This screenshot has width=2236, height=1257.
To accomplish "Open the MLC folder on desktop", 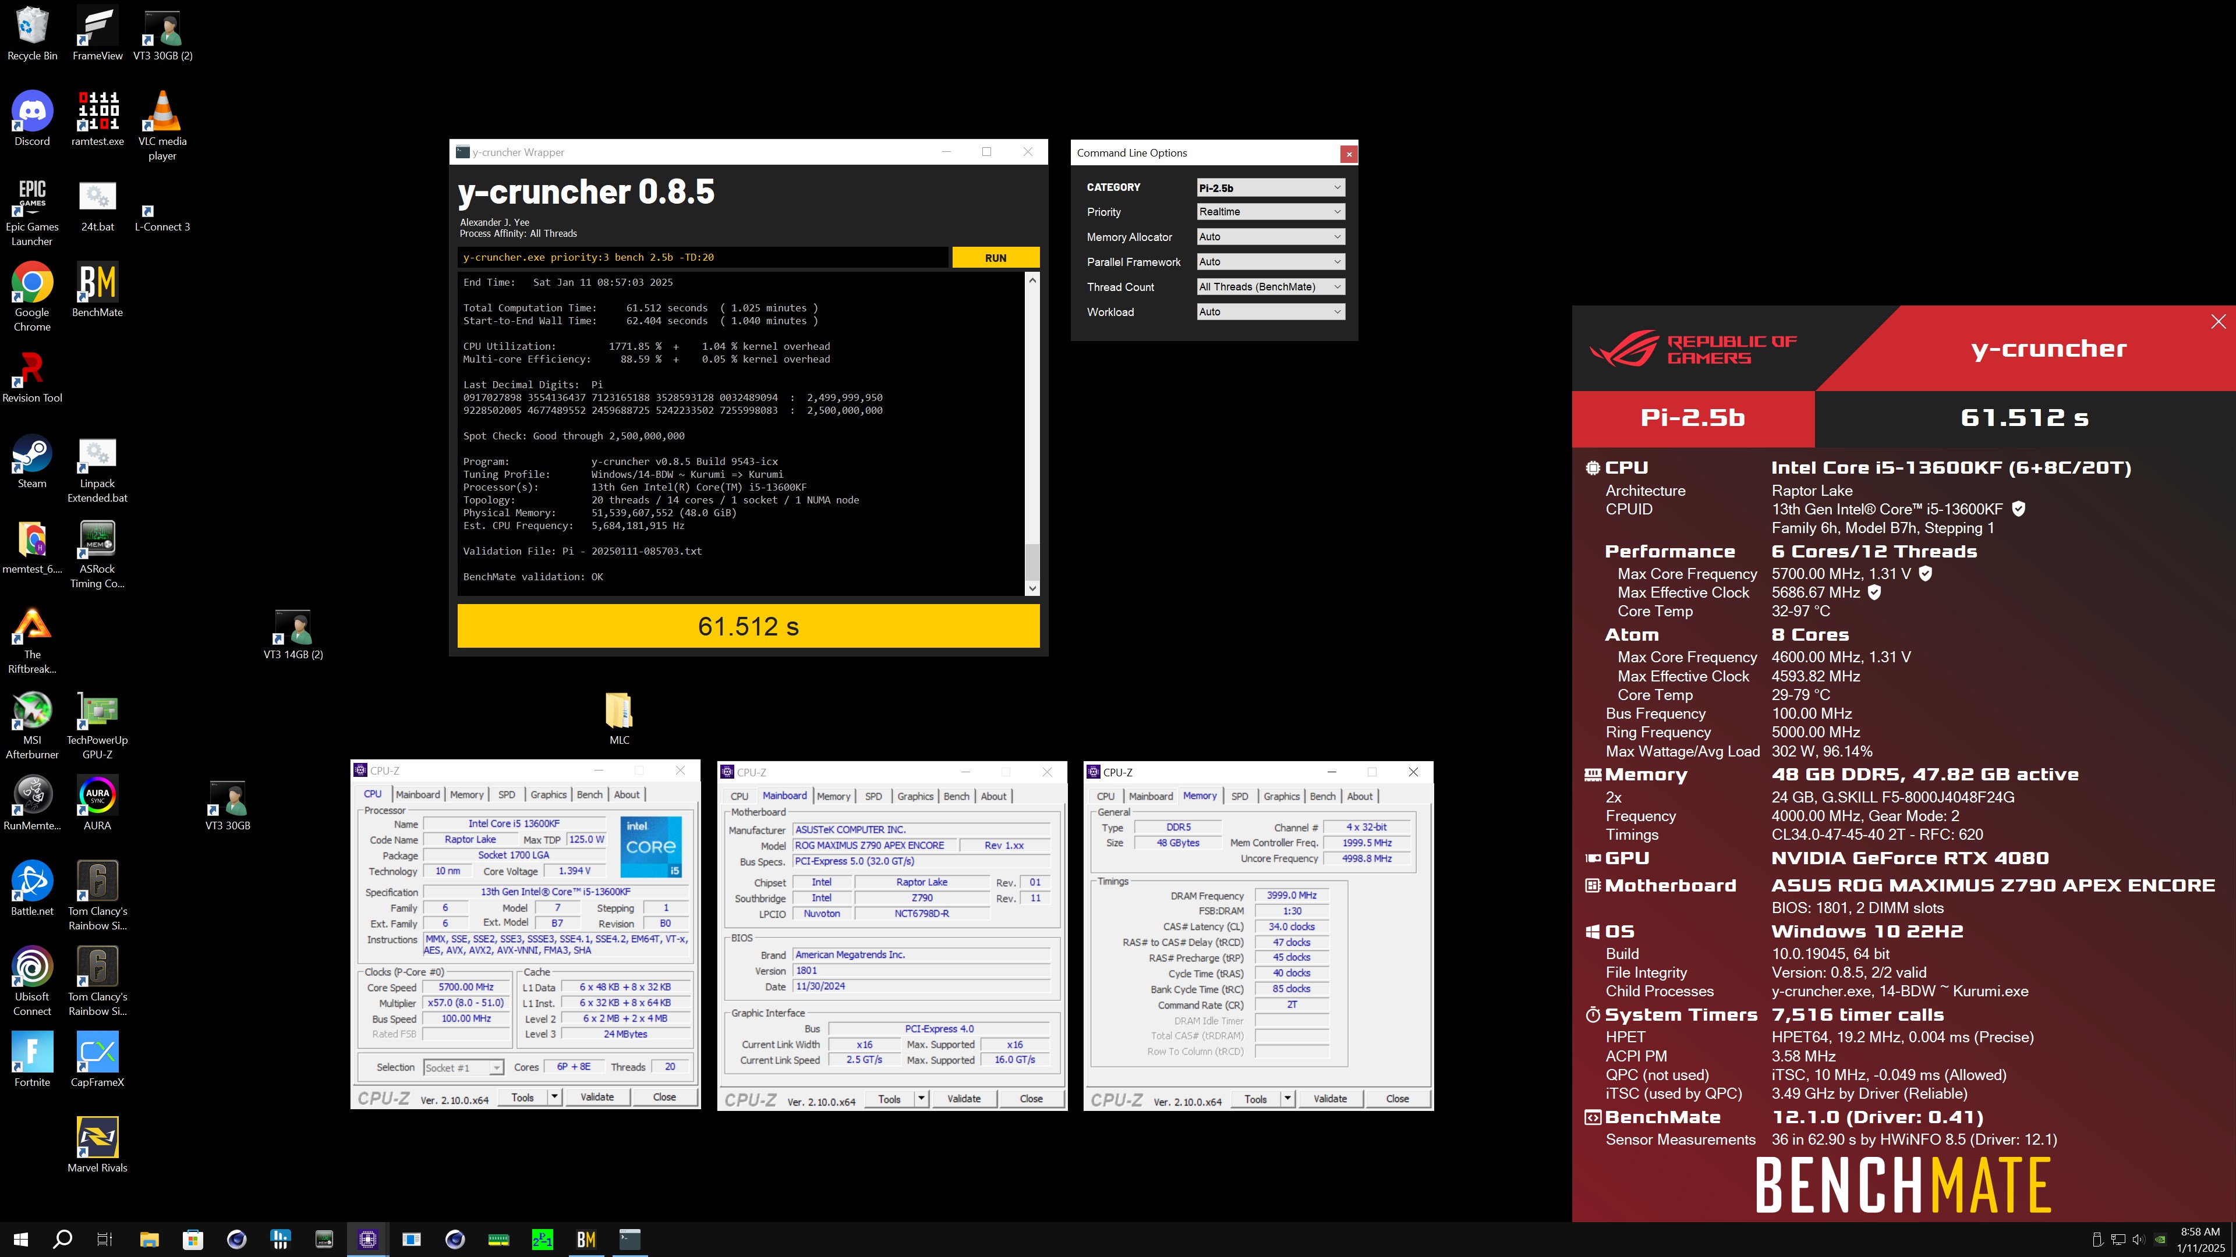I will click(619, 718).
